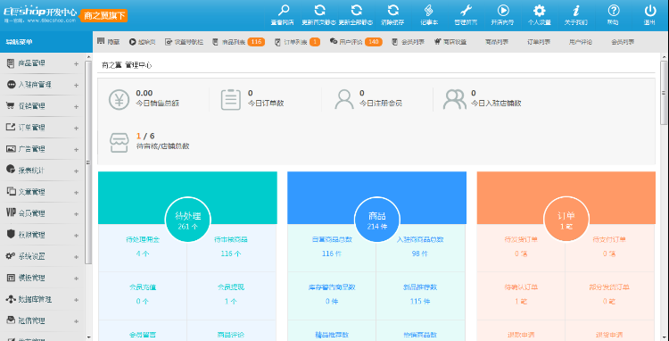Open the 会员充值 0个 link

tap(143, 294)
